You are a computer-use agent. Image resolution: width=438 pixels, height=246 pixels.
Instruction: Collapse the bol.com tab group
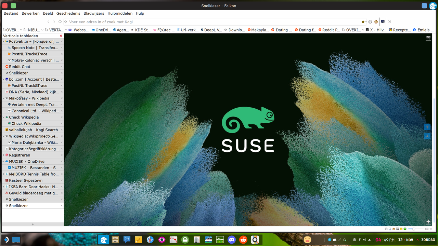click(x=4, y=79)
